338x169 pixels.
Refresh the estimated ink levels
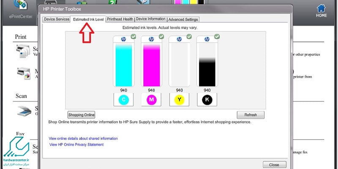click(251, 115)
